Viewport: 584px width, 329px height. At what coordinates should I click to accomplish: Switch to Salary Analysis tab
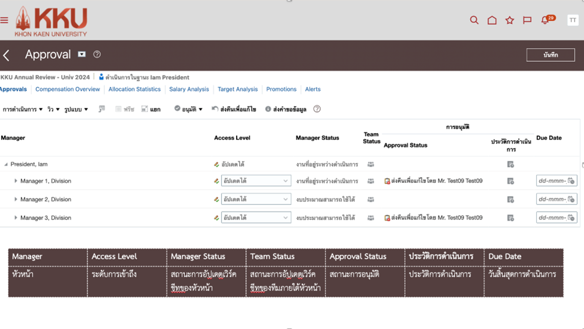tap(189, 89)
